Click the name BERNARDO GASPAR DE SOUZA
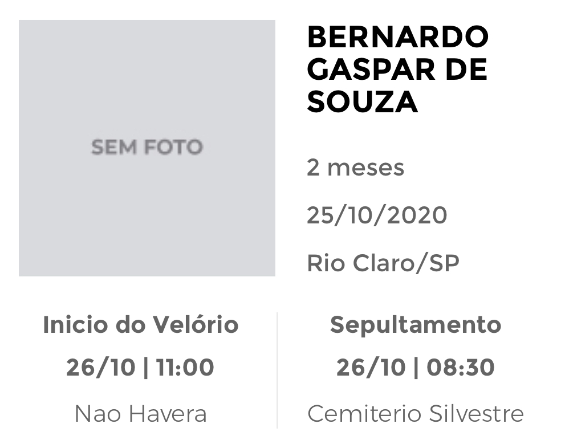Viewport: 561px width, 436px height. pos(398,70)
